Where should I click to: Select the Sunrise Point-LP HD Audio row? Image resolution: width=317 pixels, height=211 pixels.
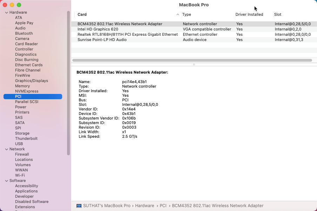[194, 40]
